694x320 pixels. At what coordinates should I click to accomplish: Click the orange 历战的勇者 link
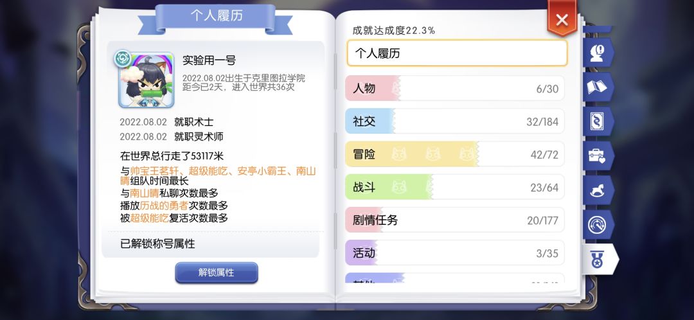159,206
